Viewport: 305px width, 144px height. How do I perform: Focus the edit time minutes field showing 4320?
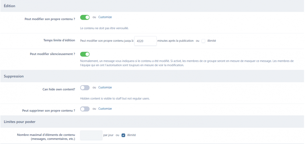pos(145,41)
